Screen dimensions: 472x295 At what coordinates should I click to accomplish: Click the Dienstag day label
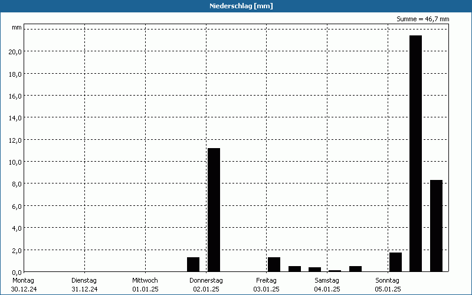[x=84, y=281]
